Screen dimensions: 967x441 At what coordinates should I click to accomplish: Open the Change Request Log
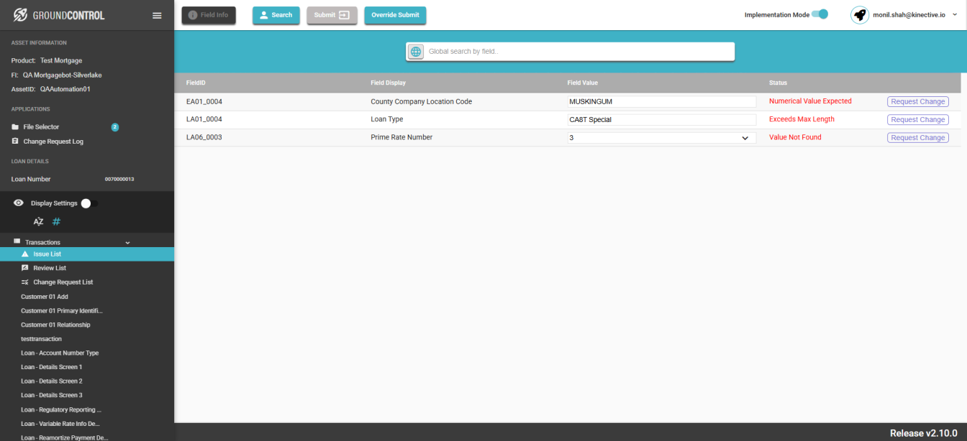click(x=53, y=141)
